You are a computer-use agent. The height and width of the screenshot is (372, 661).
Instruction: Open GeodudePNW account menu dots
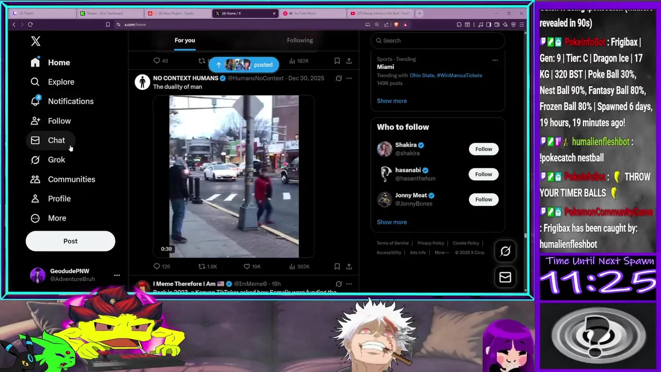coord(117,275)
